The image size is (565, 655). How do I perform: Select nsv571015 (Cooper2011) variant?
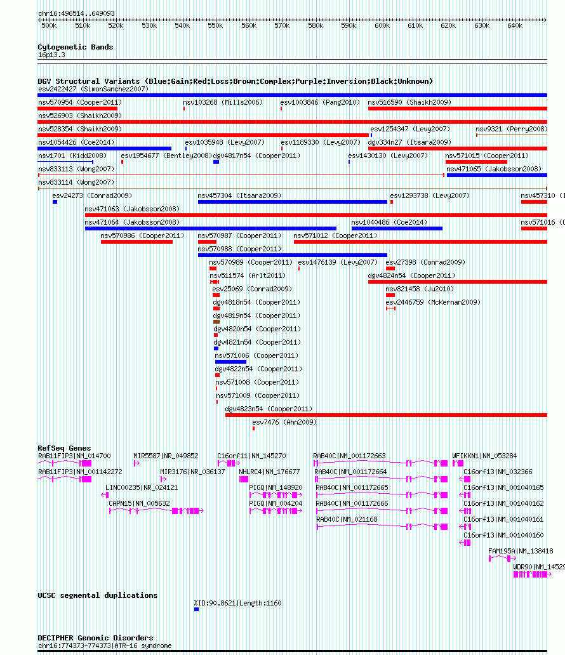tap(487, 155)
